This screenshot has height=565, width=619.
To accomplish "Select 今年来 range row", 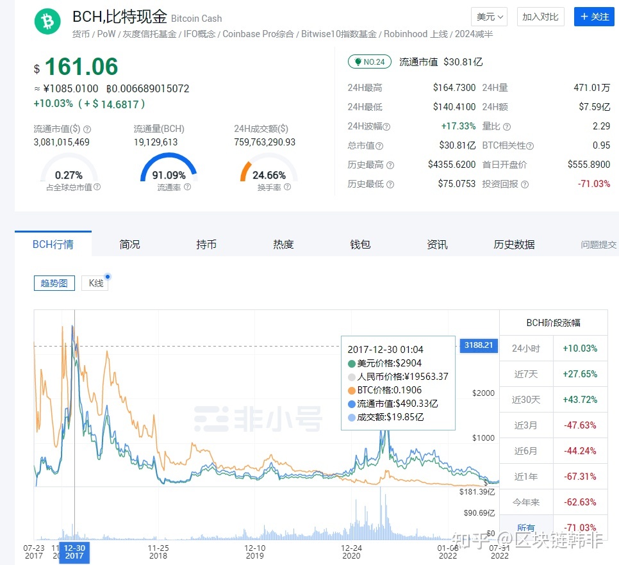I will pos(554,502).
